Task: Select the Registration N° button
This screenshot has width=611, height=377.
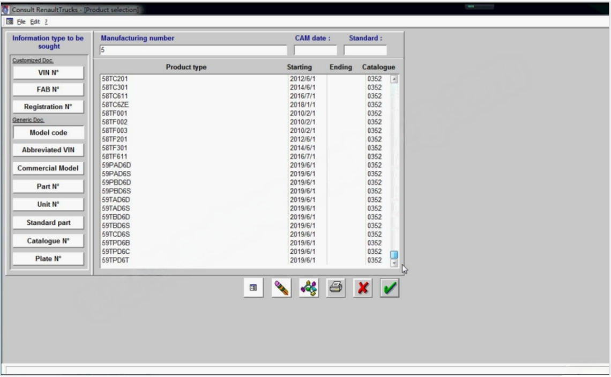Action: tap(48, 107)
